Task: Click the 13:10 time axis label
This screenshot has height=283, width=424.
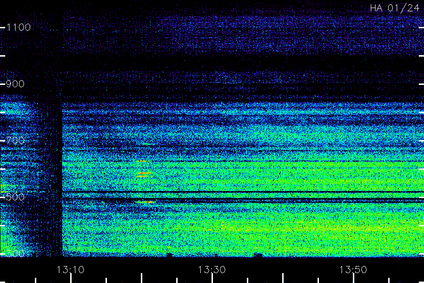Action: coord(70,270)
